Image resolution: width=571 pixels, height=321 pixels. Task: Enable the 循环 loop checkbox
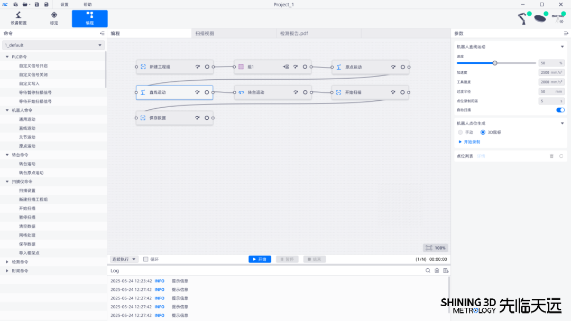(146, 259)
